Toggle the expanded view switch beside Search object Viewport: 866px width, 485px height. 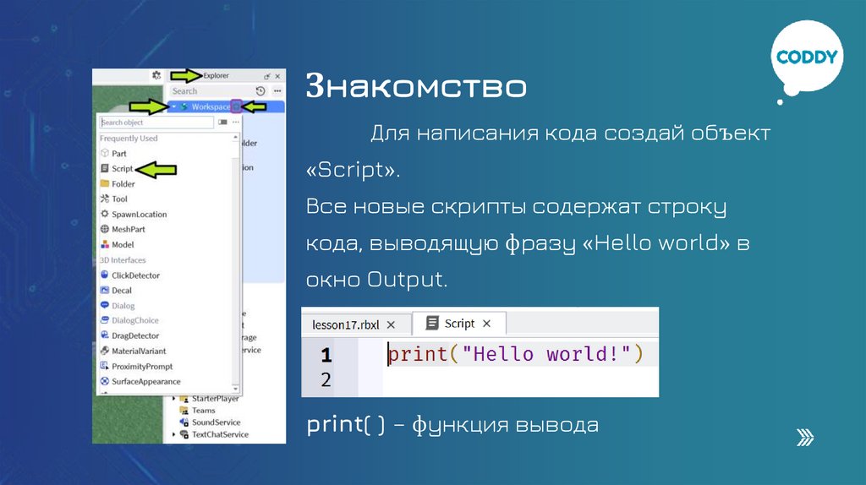(x=222, y=123)
